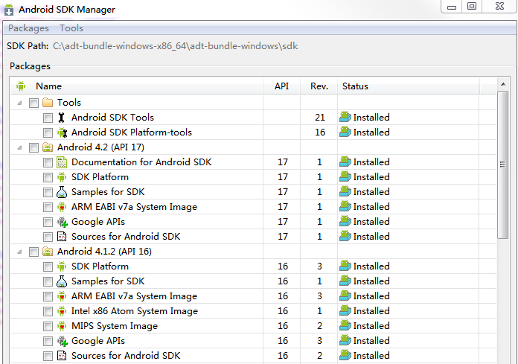The image size is (518, 364).
Task: Check the Android SDK Platform-tools checkbox
Action: [x=48, y=132]
